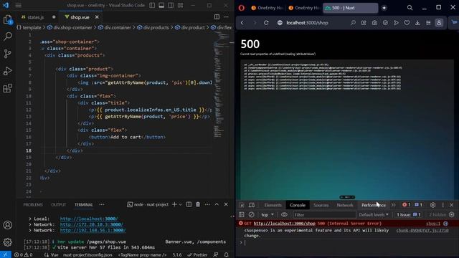Open the DevTools Elements tab
This screenshot has width=459, height=258.
click(x=273, y=205)
